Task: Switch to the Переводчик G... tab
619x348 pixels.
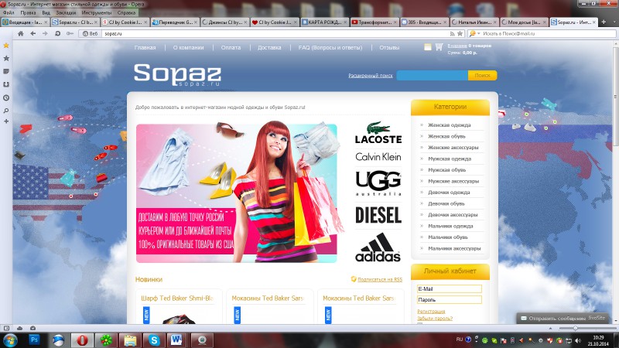Action: [175, 22]
